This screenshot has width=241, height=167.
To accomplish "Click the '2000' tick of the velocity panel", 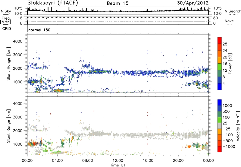I will (x=18, y=131).
